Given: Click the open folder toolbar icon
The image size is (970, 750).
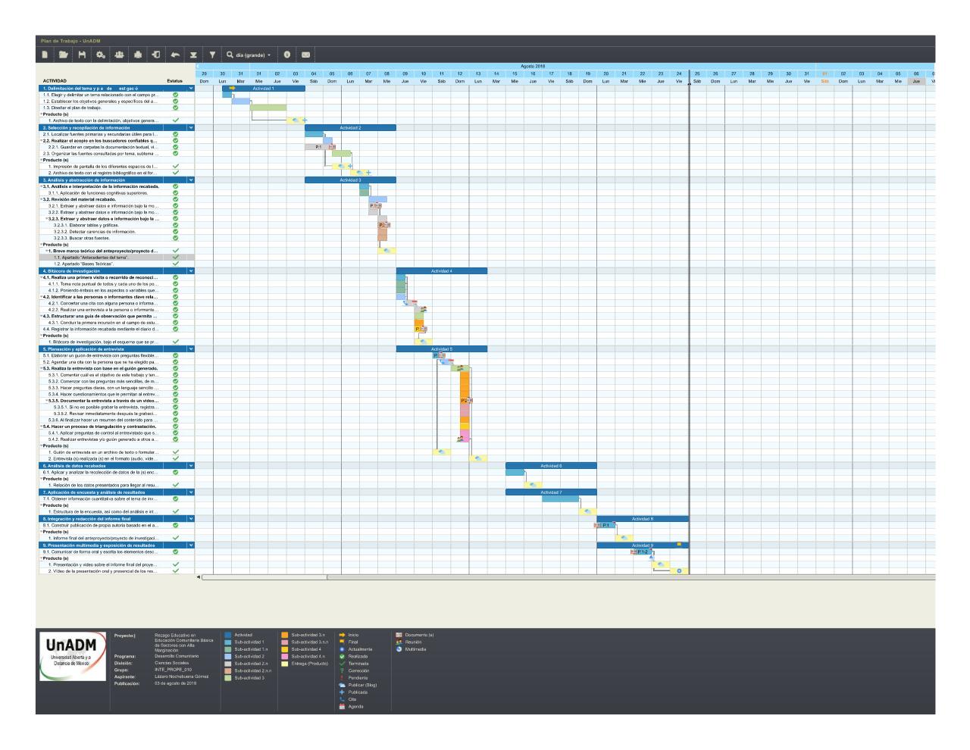Looking at the screenshot, I should coord(64,55).
